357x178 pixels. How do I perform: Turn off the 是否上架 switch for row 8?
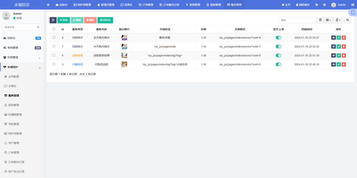(x=278, y=38)
